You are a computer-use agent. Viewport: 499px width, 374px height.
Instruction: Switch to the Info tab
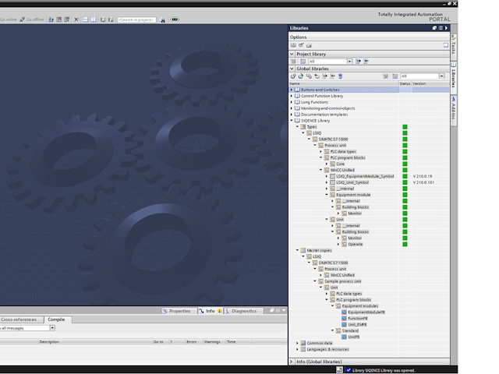211,311
